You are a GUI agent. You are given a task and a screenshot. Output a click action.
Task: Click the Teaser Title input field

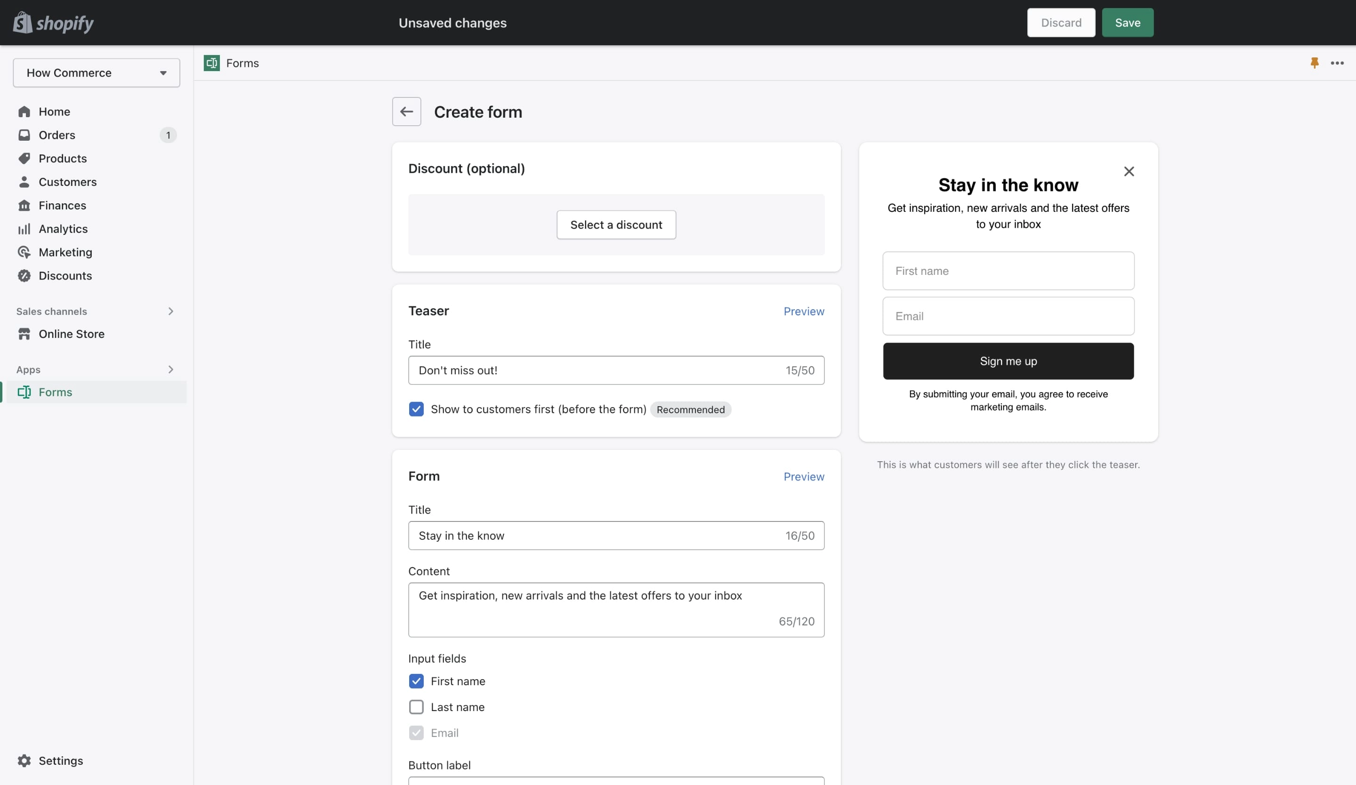coord(616,370)
